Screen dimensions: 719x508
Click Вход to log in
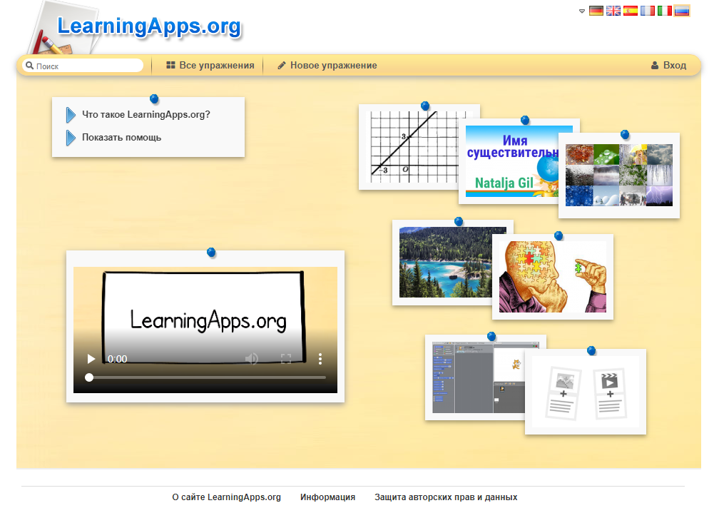[x=668, y=65]
